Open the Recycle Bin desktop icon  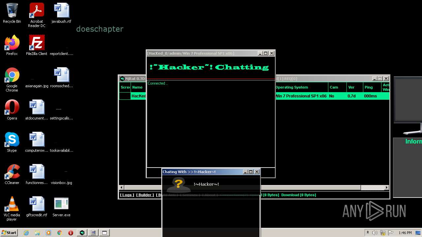(x=12, y=13)
